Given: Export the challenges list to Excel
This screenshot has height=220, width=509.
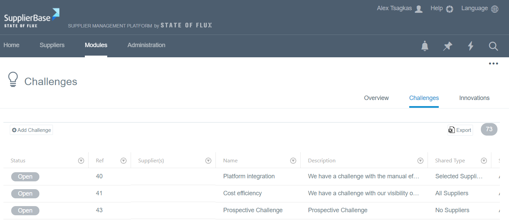Looking at the screenshot, I should click(460, 130).
